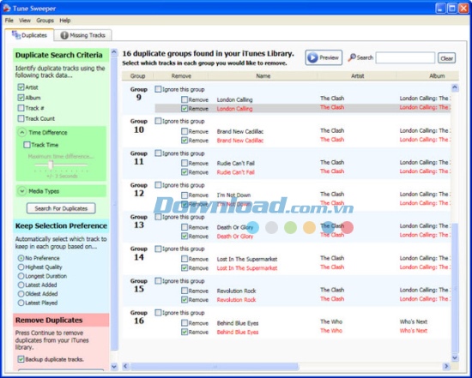Click the results horizontal scrollbar thumb
The height and width of the screenshot is (378, 472).
pyautogui.click(x=215, y=366)
